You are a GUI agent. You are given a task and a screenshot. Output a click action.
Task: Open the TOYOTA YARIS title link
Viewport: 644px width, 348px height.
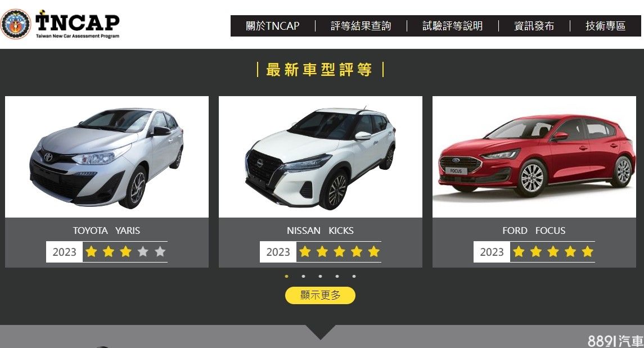pyautogui.click(x=107, y=231)
